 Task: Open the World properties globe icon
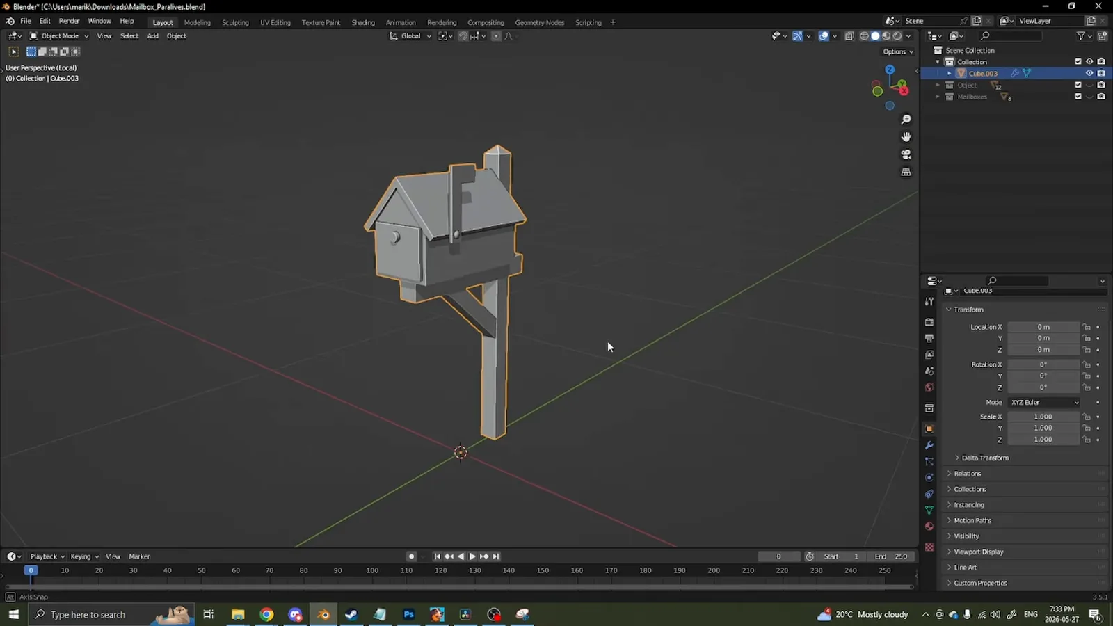tap(929, 387)
